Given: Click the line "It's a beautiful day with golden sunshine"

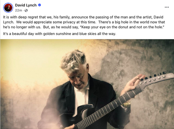Looking at the screenshot, I should click(59, 34).
